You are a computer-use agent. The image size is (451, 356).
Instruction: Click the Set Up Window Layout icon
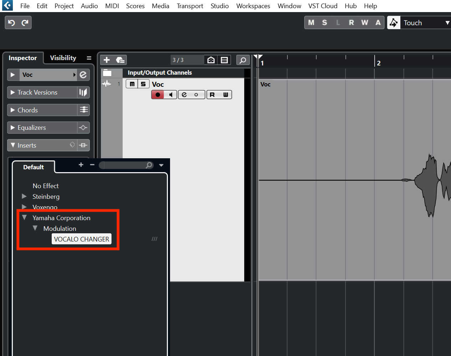tap(224, 60)
